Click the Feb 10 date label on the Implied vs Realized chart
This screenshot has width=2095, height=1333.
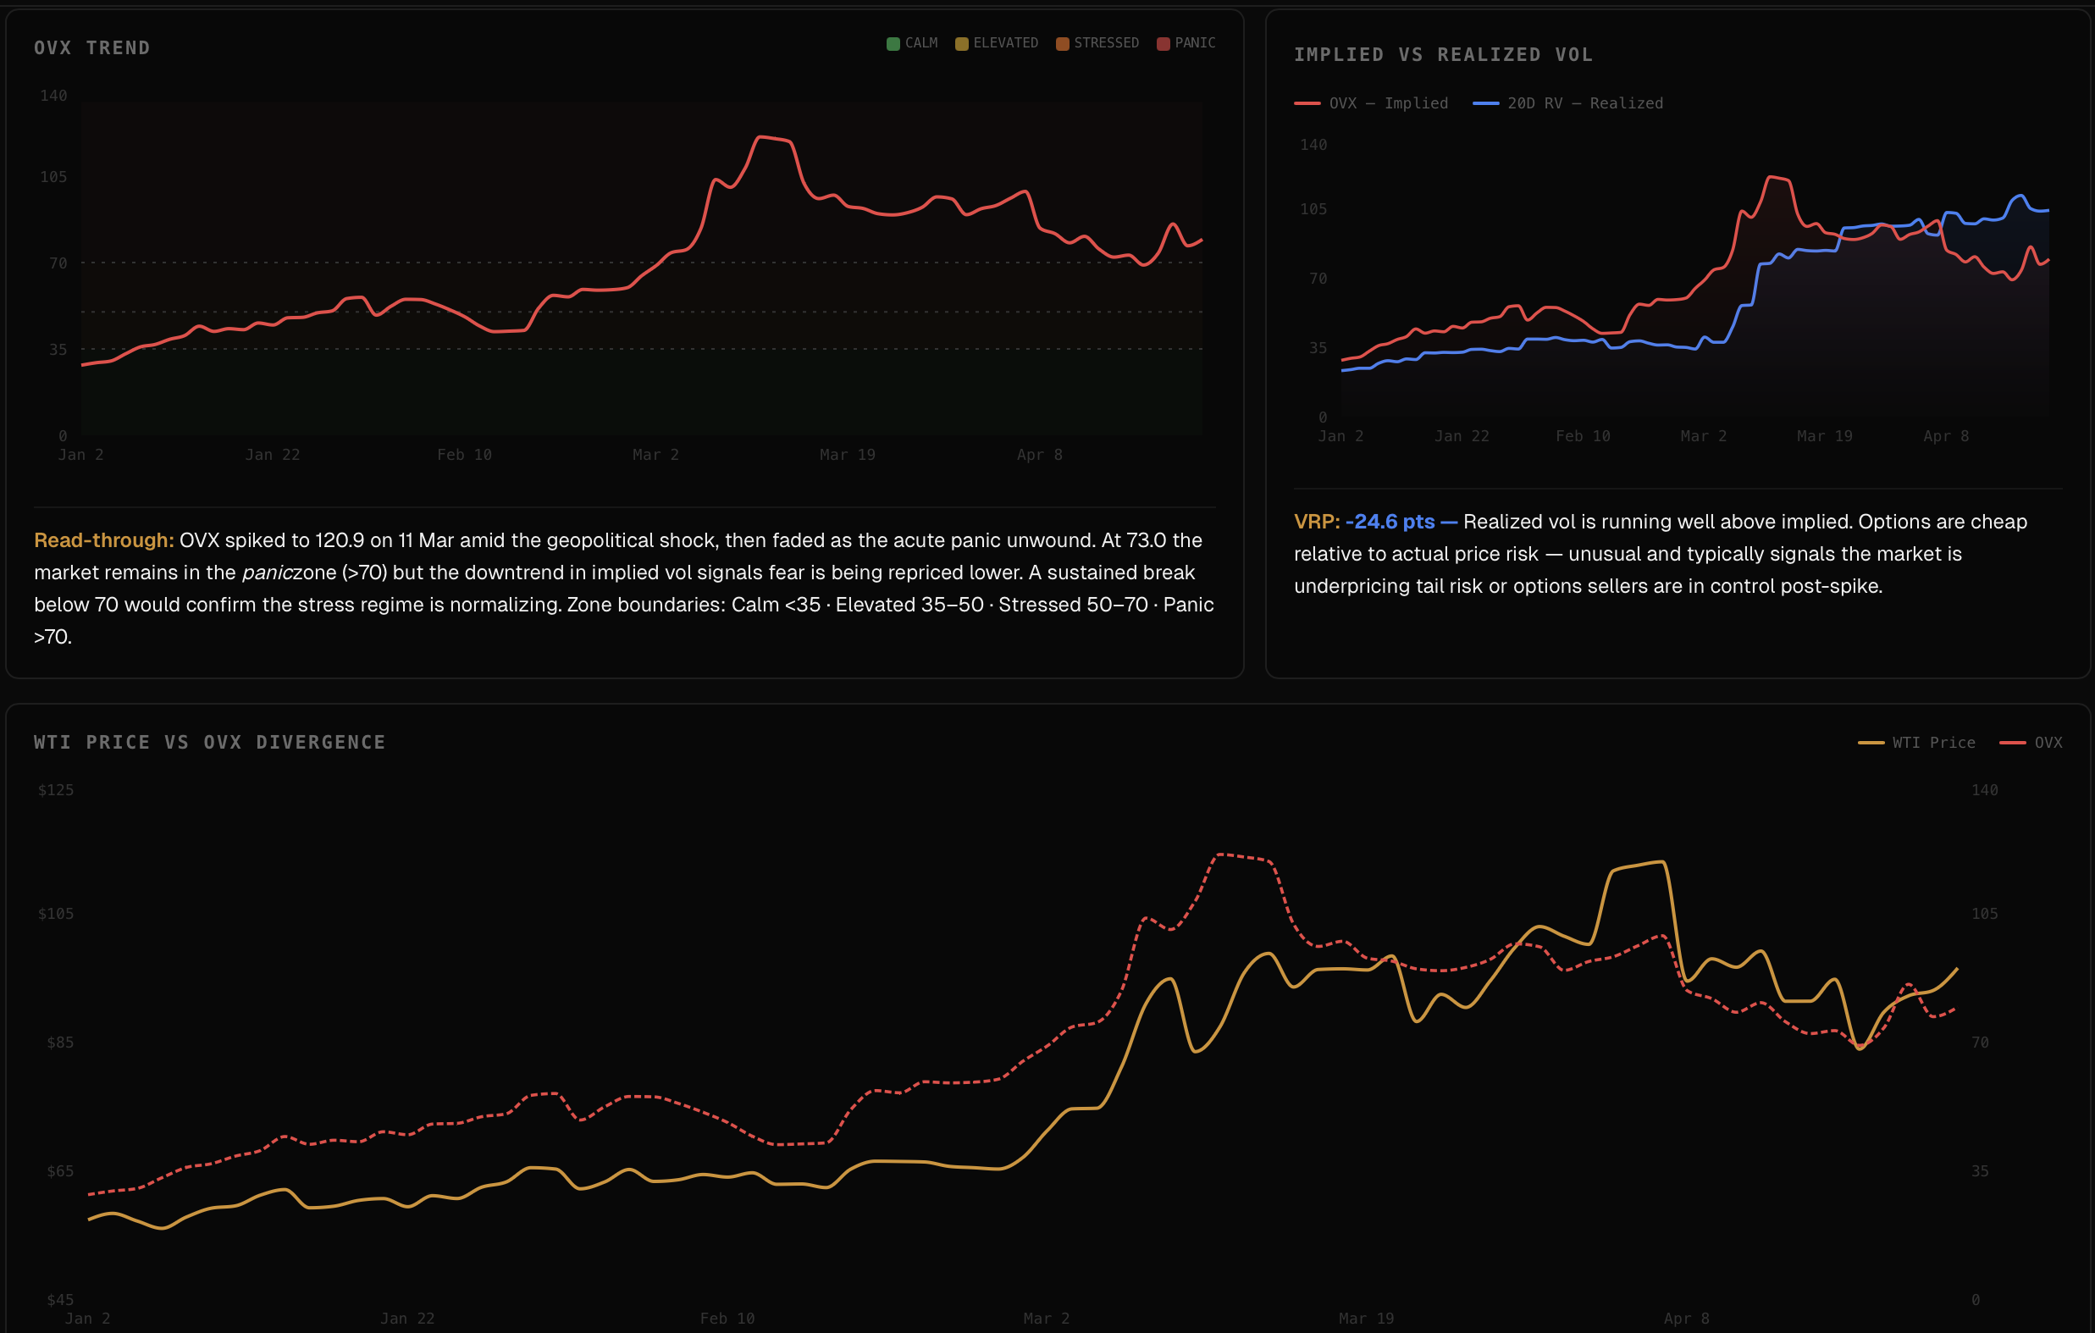pos(1584,437)
